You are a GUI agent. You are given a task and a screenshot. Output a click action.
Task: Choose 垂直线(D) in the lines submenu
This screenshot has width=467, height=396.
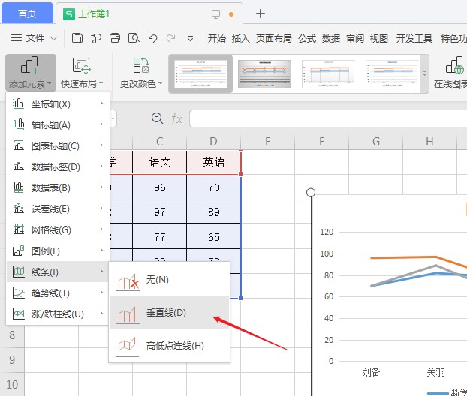[170, 312]
